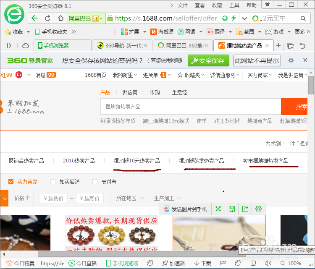Click the 安全保存 button
315x269 pixels.
pyautogui.click(x=208, y=60)
